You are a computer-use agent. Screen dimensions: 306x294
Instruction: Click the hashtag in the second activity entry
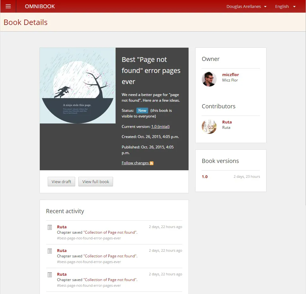[x=89, y=262]
